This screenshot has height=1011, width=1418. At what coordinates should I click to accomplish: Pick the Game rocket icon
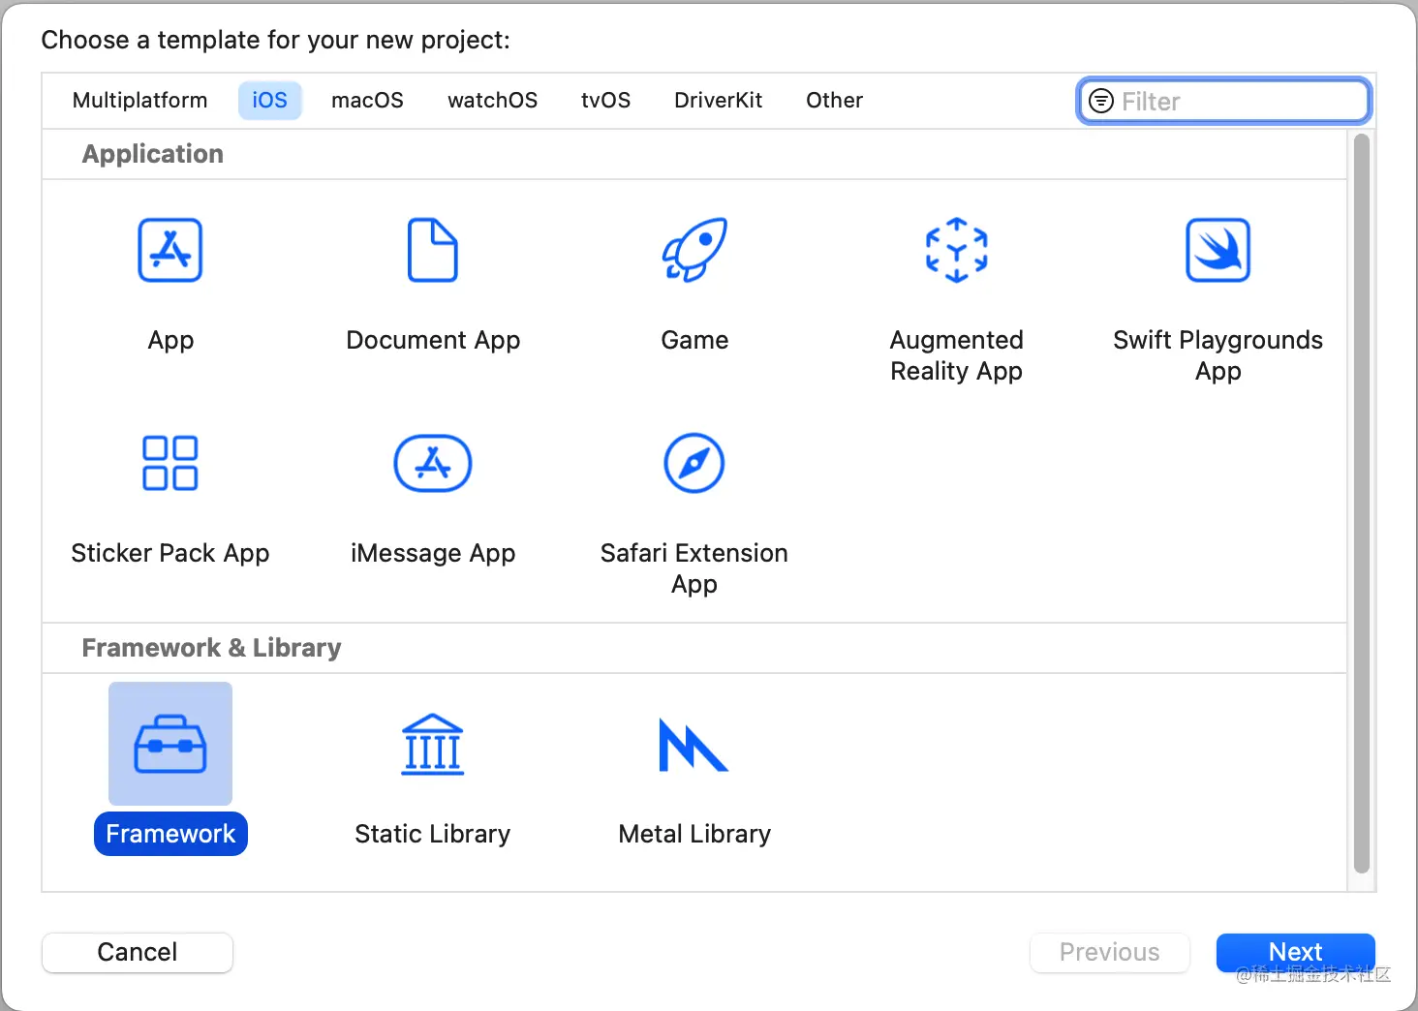click(x=694, y=250)
